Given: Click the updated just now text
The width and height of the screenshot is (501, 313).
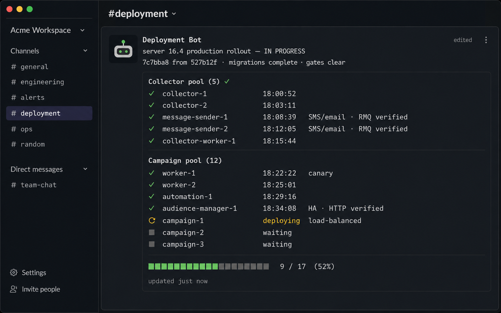Looking at the screenshot, I should tap(178, 281).
